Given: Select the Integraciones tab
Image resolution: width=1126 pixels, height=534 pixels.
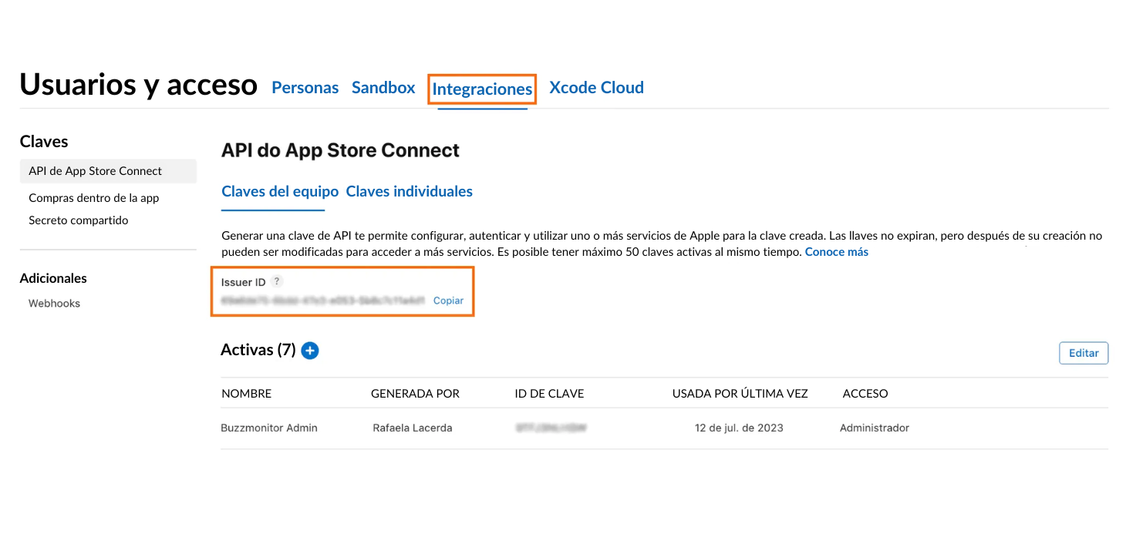Looking at the screenshot, I should point(482,89).
